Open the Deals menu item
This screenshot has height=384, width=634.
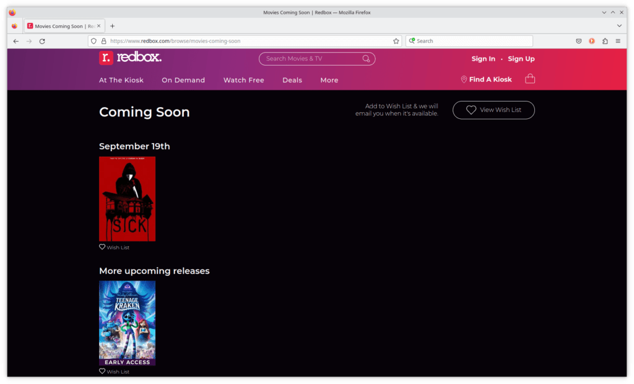point(292,80)
